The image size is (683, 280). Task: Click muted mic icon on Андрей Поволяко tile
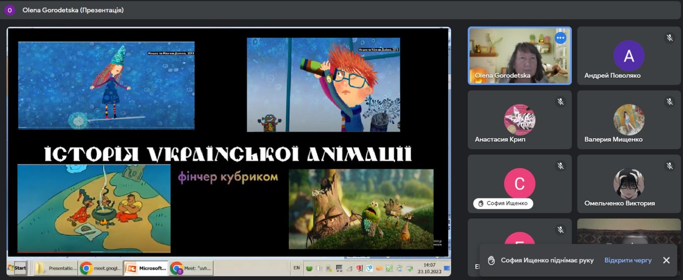(669, 38)
